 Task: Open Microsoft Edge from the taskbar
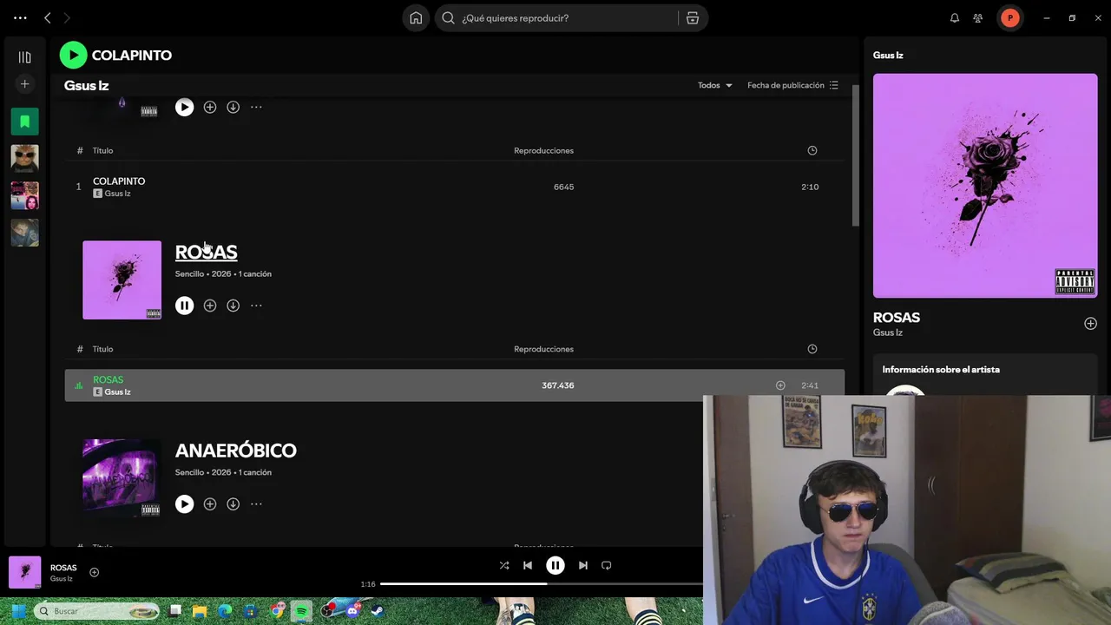(225, 611)
